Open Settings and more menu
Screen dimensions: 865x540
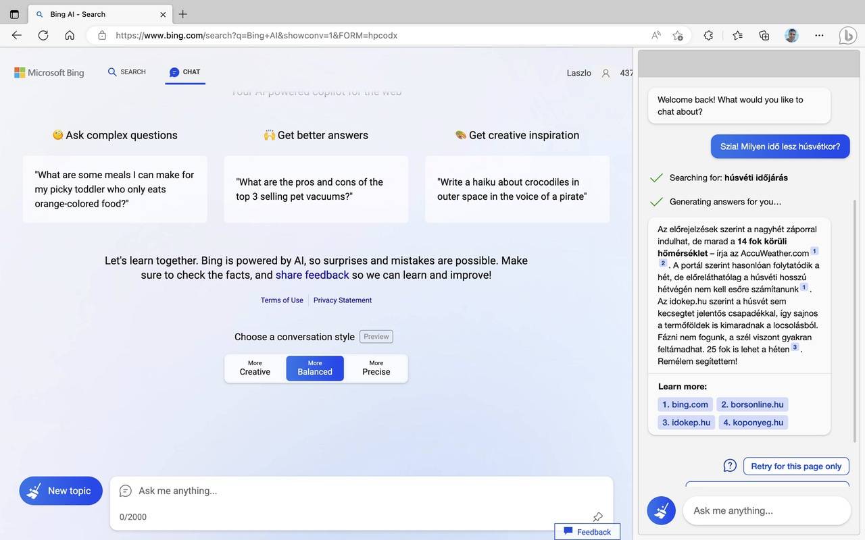point(819,35)
